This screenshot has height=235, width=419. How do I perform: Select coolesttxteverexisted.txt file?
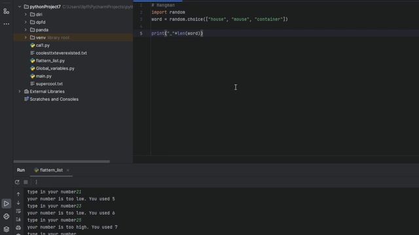pos(61,53)
